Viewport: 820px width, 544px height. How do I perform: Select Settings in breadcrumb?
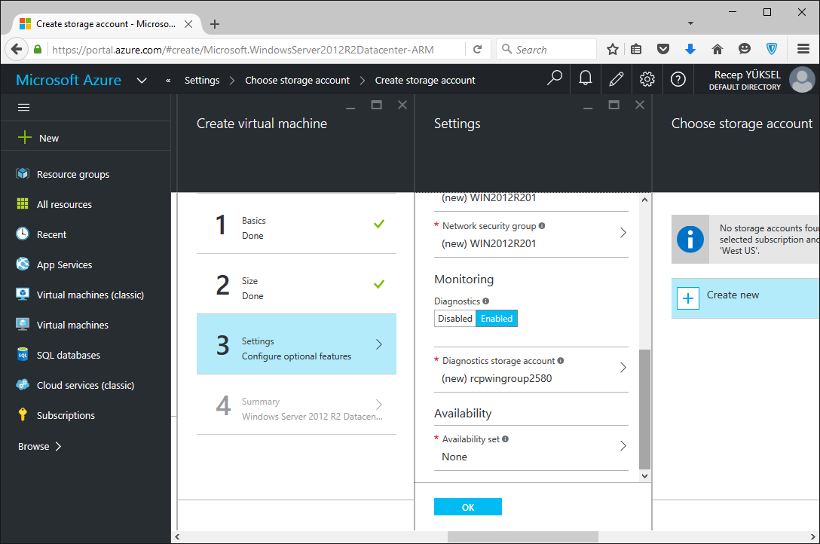coord(202,80)
